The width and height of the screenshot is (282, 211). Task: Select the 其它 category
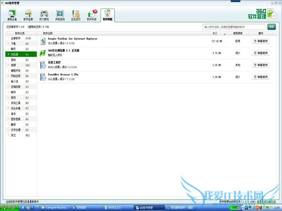(21, 135)
